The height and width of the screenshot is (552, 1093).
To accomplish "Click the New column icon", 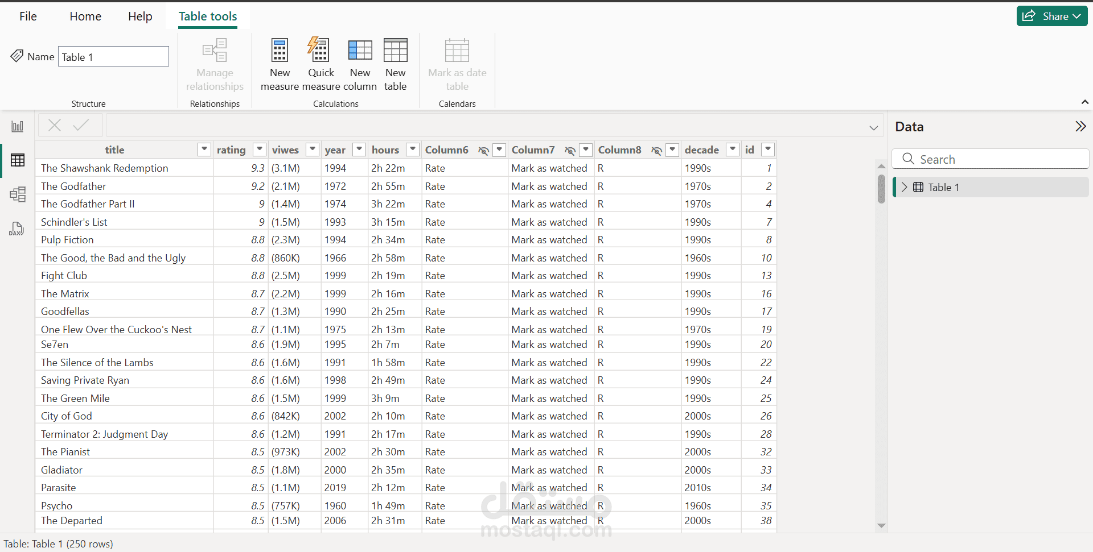I will pos(360,51).
